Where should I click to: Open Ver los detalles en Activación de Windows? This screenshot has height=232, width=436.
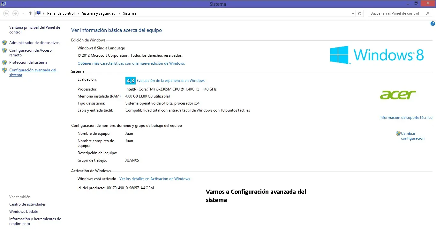[x=154, y=179]
